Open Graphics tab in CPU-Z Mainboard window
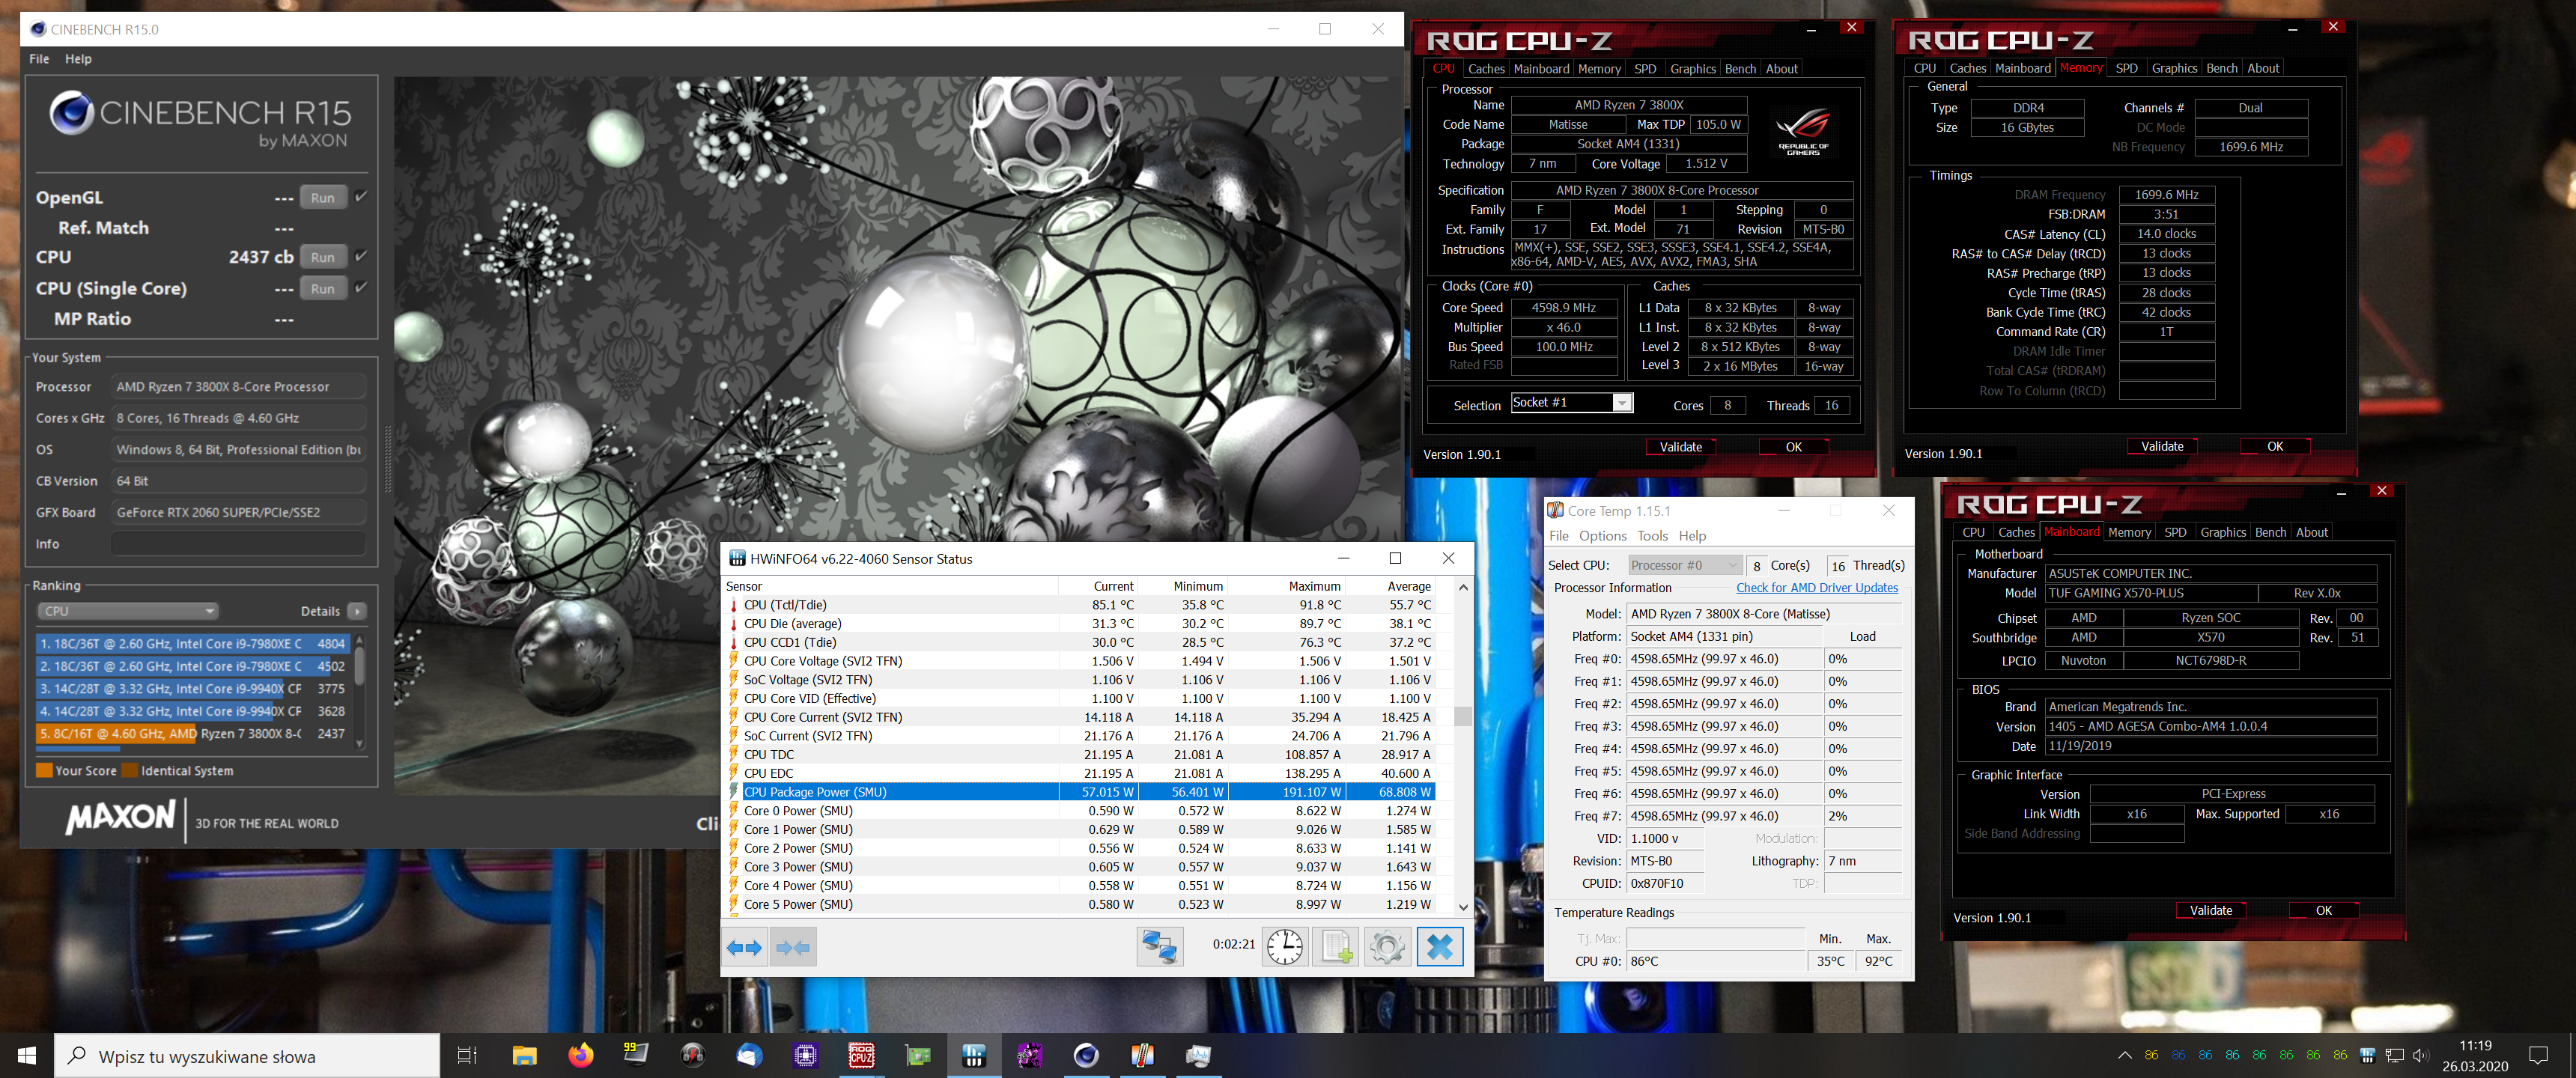 click(2223, 533)
